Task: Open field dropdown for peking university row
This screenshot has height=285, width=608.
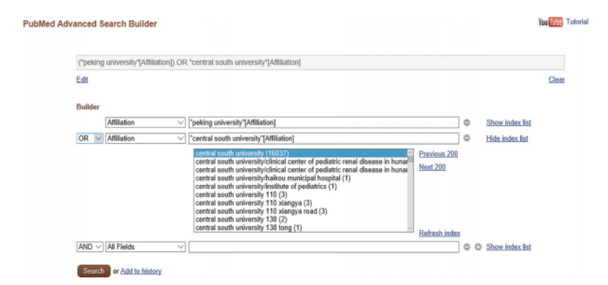Action: pyautogui.click(x=146, y=122)
